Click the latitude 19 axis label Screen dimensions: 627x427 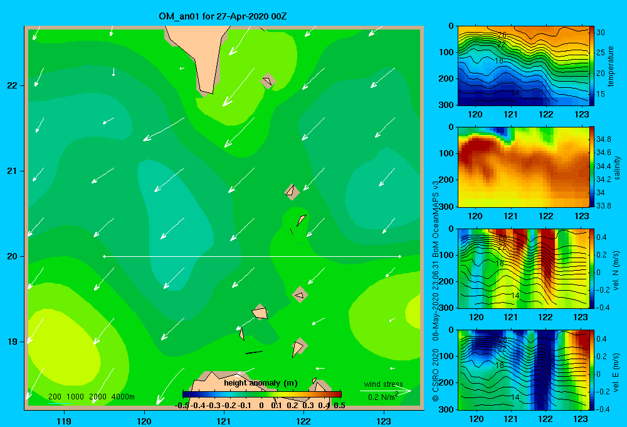(x=13, y=342)
